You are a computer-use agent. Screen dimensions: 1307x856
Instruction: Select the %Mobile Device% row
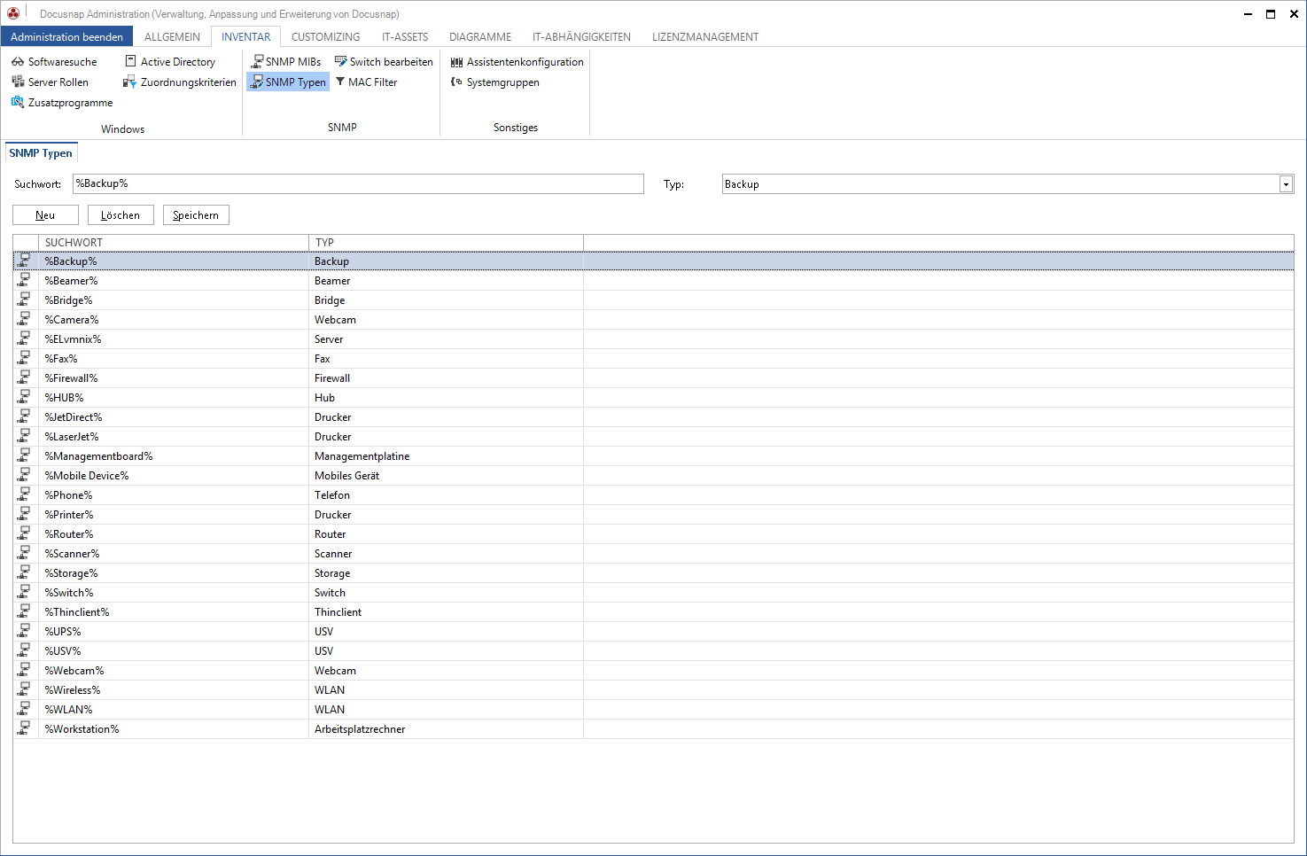(x=653, y=476)
